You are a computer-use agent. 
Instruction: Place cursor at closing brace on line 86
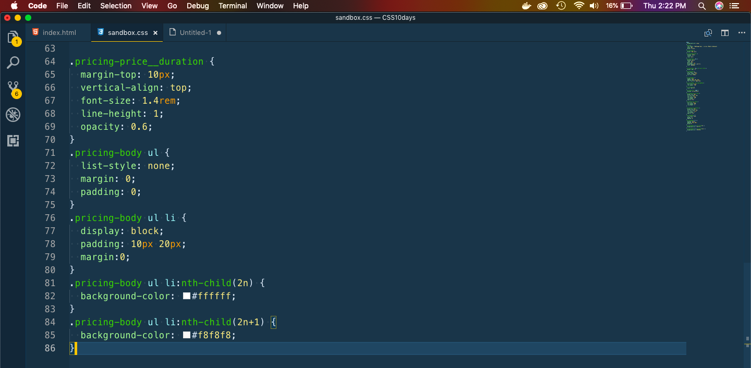tap(72, 348)
